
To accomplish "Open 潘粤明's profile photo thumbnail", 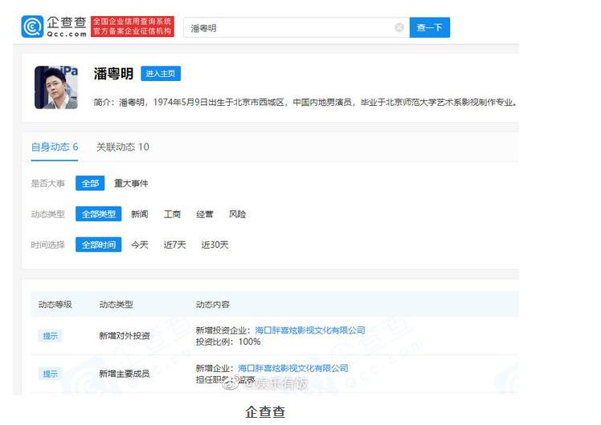I will click(x=56, y=87).
